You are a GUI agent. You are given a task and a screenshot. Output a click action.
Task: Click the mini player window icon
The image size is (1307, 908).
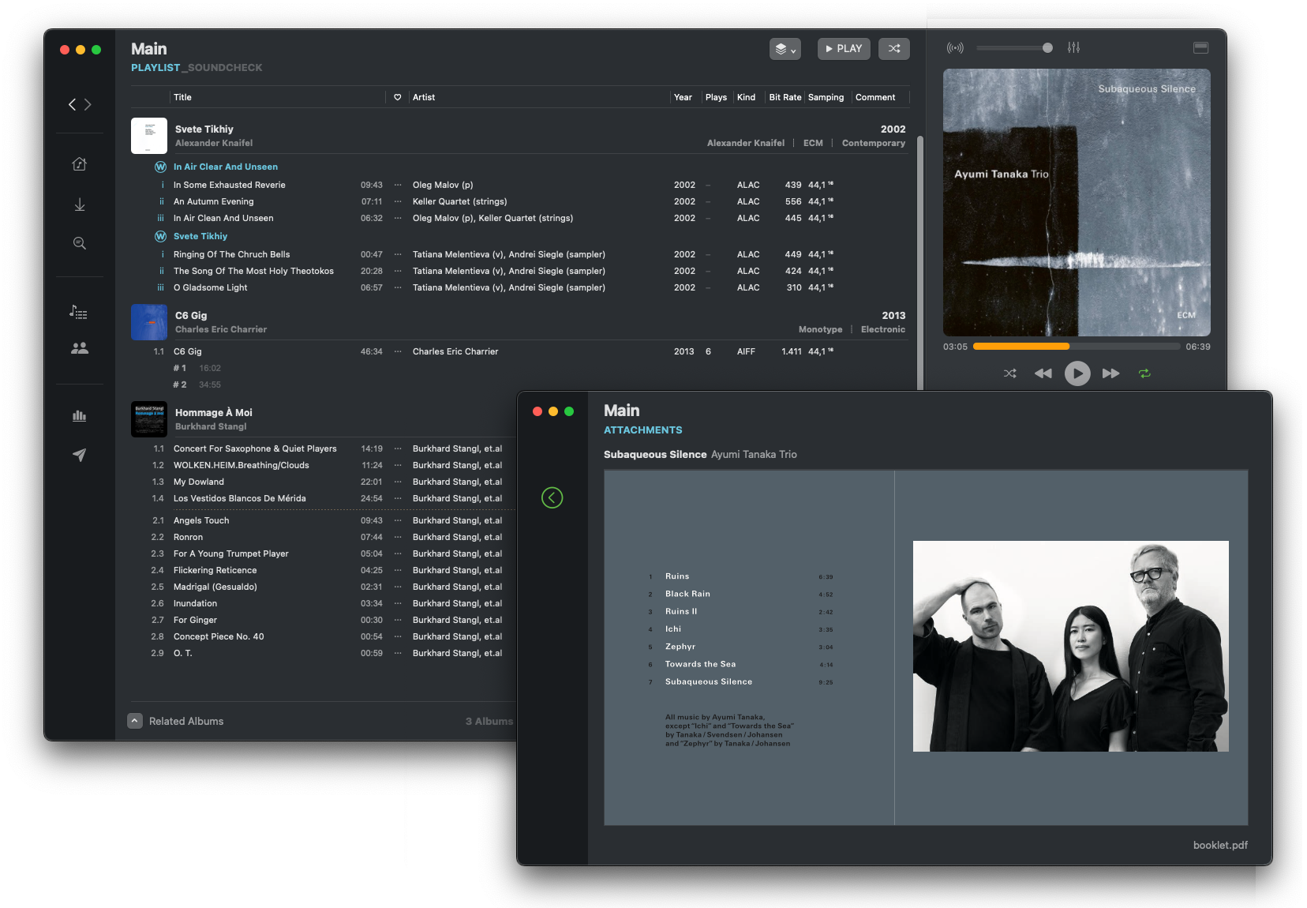click(1200, 48)
